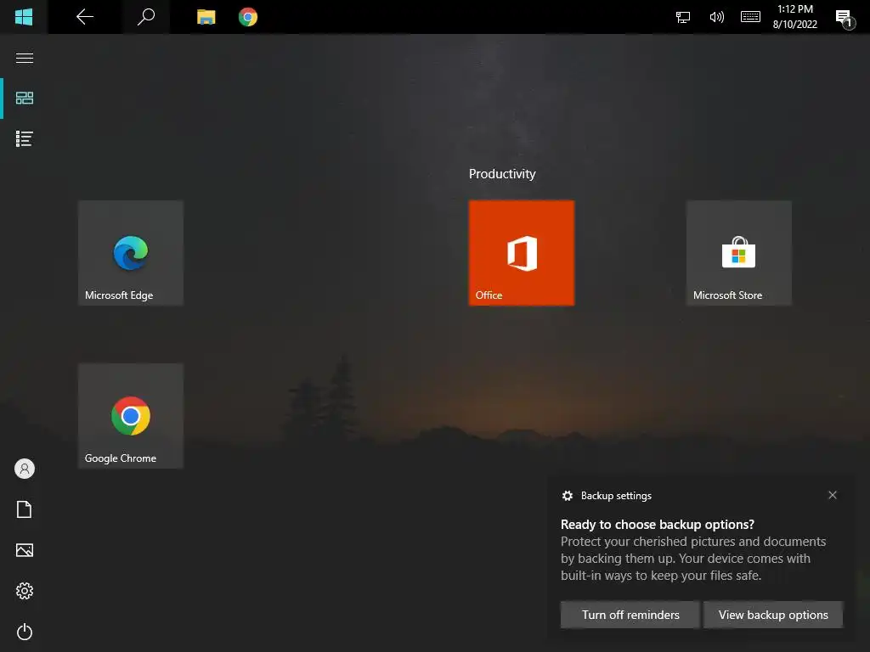The height and width of the screenshot is (652, 870).
Task: Open the Office tile
Action: tap(522, 253)
